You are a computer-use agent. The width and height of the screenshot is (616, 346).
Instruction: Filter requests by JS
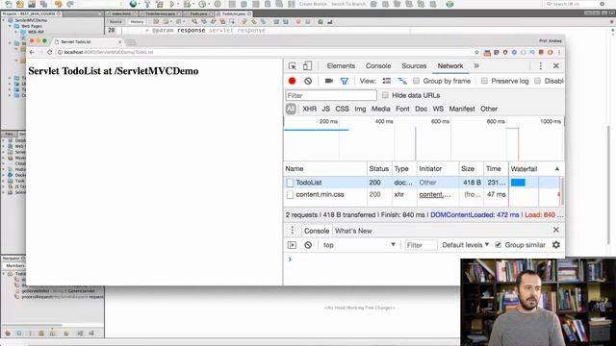[x=325, y=109]
